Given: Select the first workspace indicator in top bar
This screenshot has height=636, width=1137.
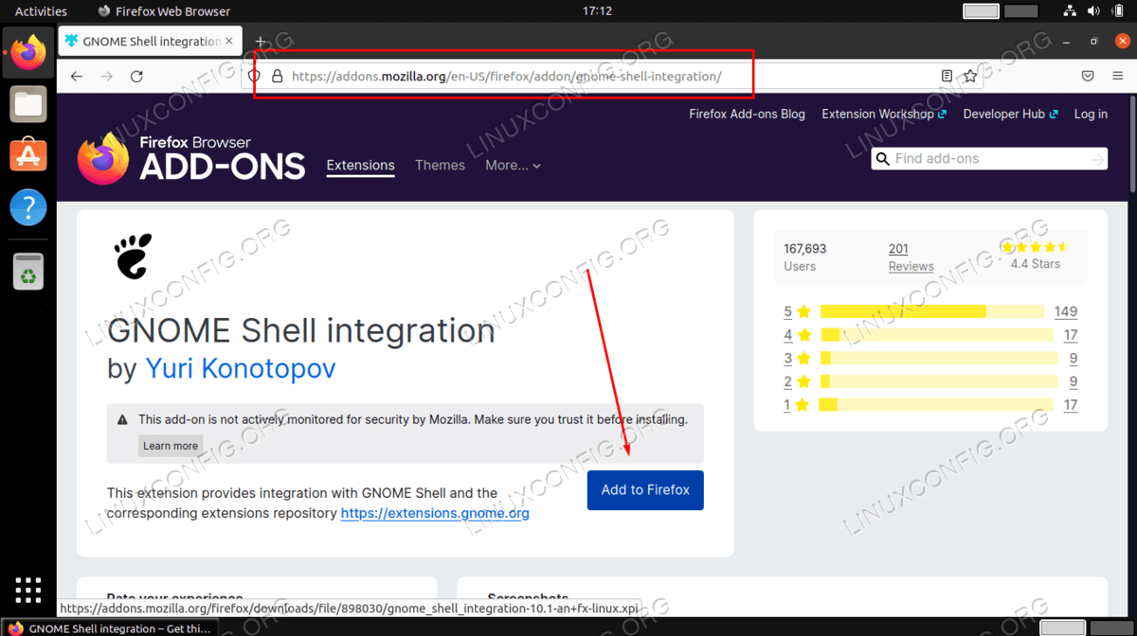Looking at the screenshot, I should tap(981, 11).
